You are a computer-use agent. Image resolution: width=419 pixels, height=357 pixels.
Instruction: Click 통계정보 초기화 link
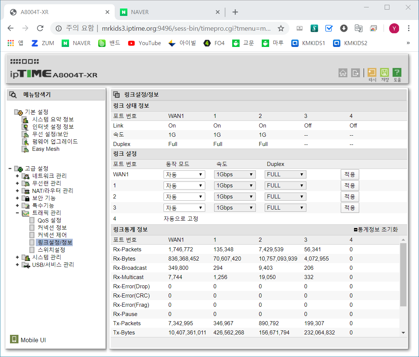[x=376, y=229]
